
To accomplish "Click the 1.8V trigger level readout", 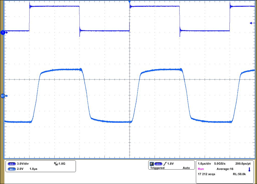I will (x=170, y=163).
